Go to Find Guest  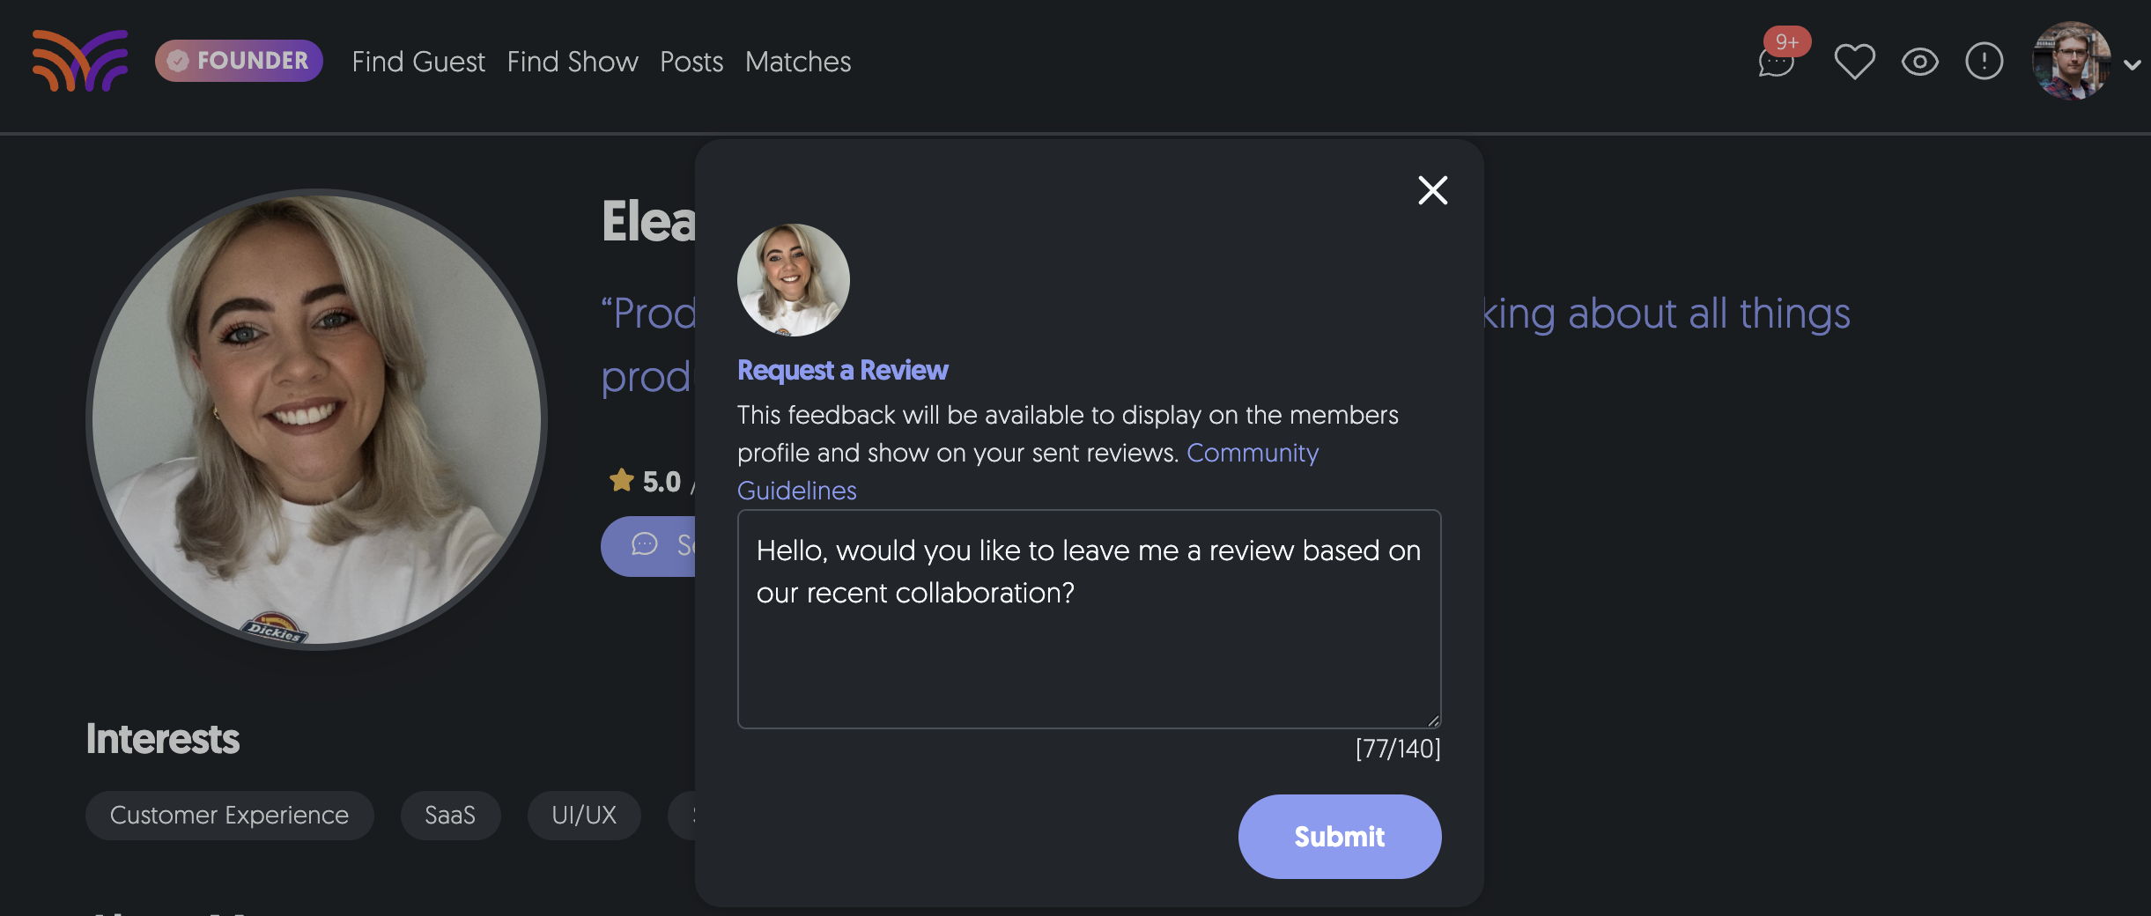pos(418,62)
